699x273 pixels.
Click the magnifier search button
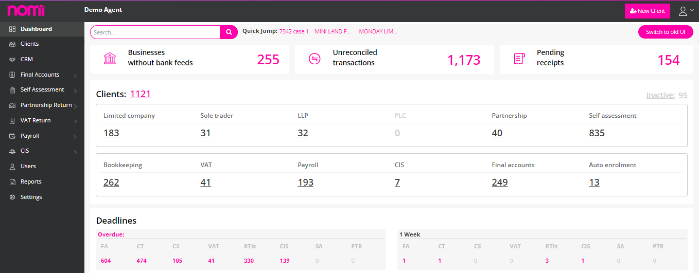pyautogui.click(x=229, y=32)
